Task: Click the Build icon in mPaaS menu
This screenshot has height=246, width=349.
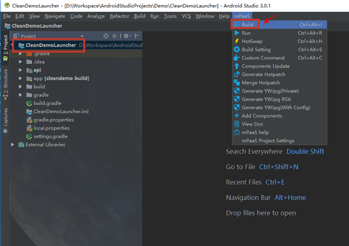Action: click(x=237, y=25)
